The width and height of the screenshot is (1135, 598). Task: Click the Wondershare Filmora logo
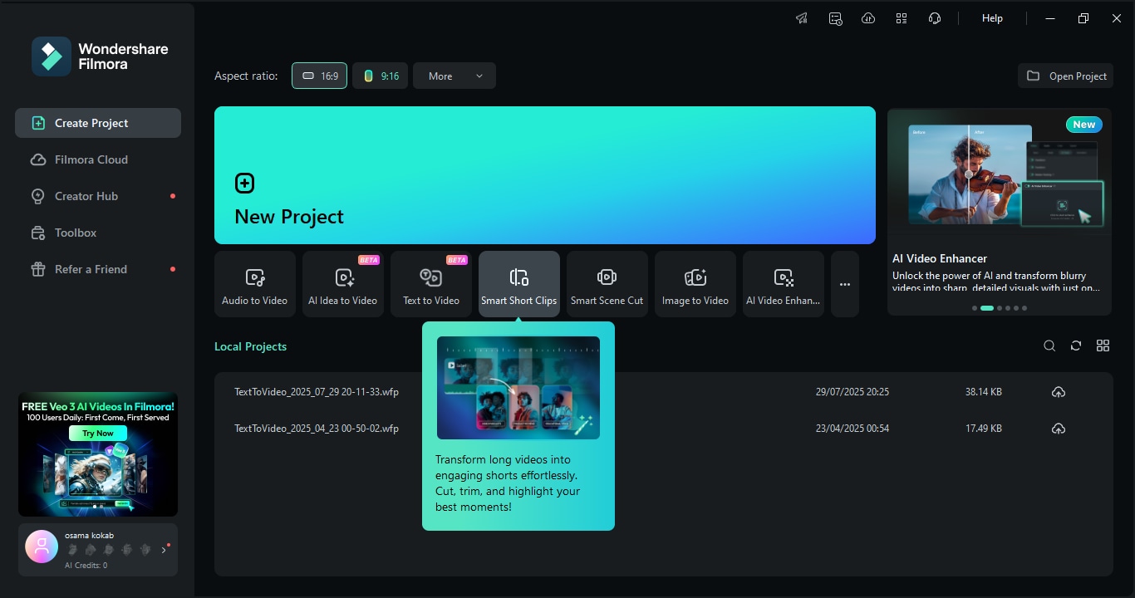click(x=100, y=56)
